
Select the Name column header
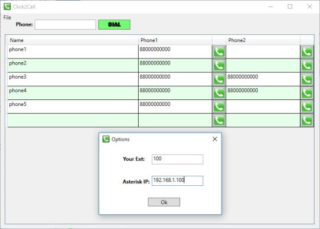(x=73, y=40)
